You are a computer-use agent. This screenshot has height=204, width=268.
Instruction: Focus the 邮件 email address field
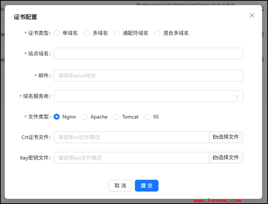pos(148,75)
